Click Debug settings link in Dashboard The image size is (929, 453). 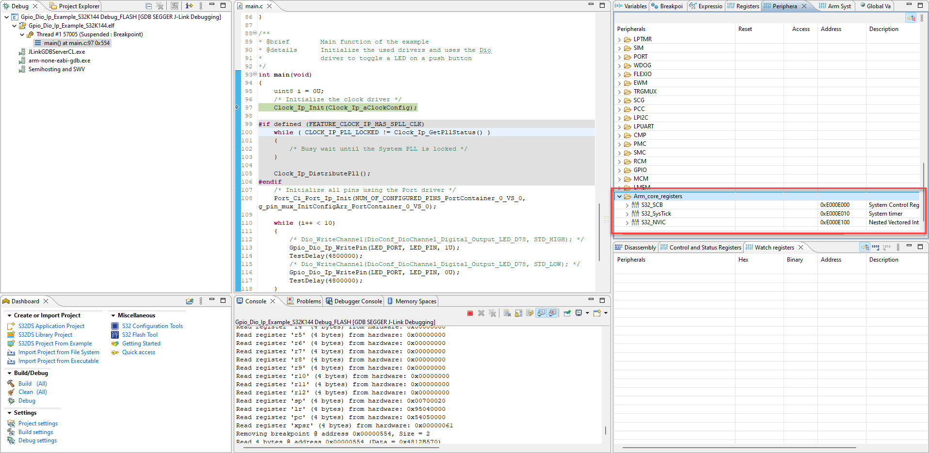(37, 440)
